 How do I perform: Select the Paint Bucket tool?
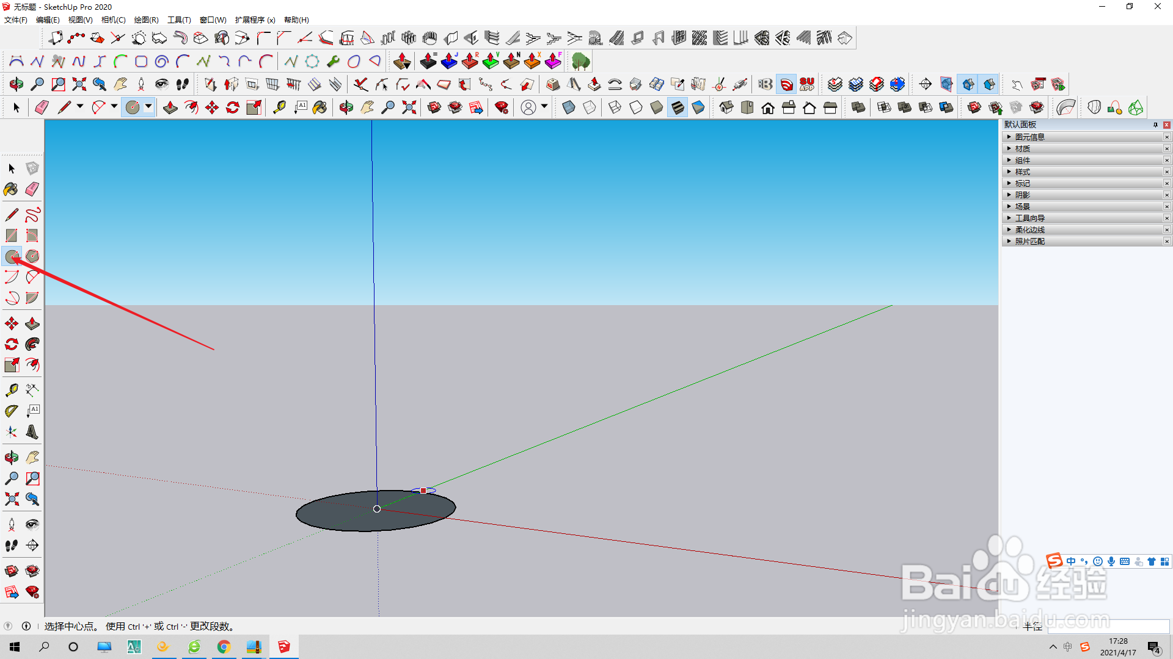coord(11,189)
